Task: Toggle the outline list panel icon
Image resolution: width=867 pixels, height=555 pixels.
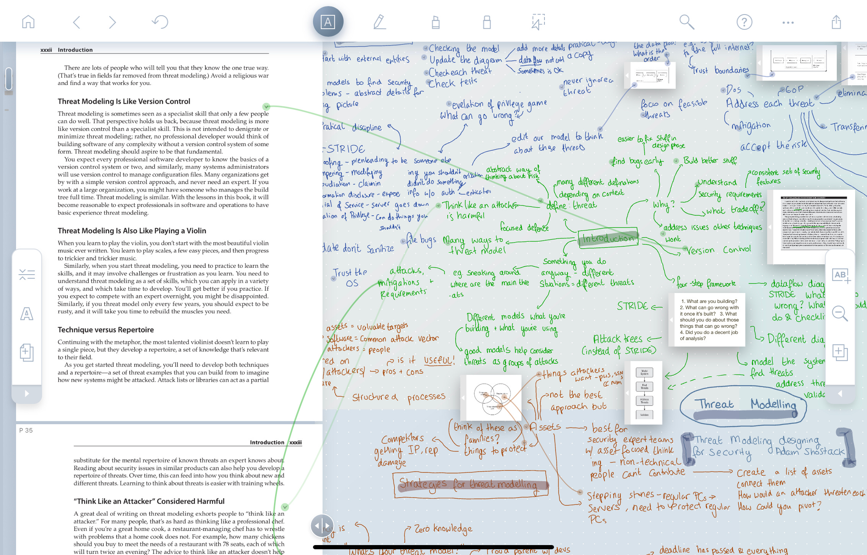Action: click(27, 275)
